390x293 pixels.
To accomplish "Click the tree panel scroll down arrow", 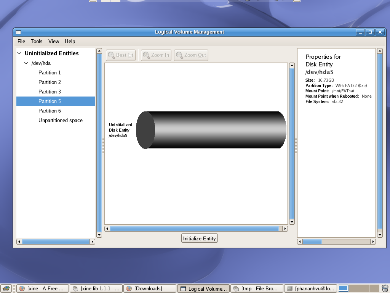I will click(x=99, y=235).
